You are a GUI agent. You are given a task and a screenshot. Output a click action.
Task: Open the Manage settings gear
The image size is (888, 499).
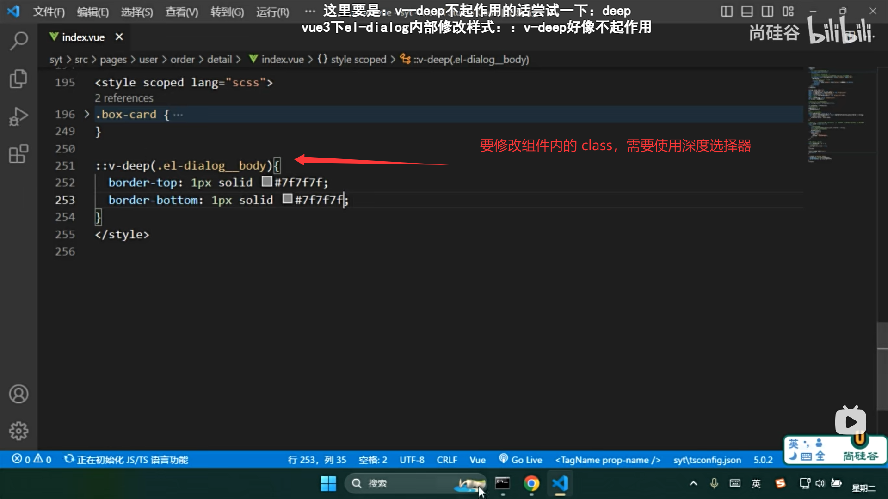click(18, 431)
